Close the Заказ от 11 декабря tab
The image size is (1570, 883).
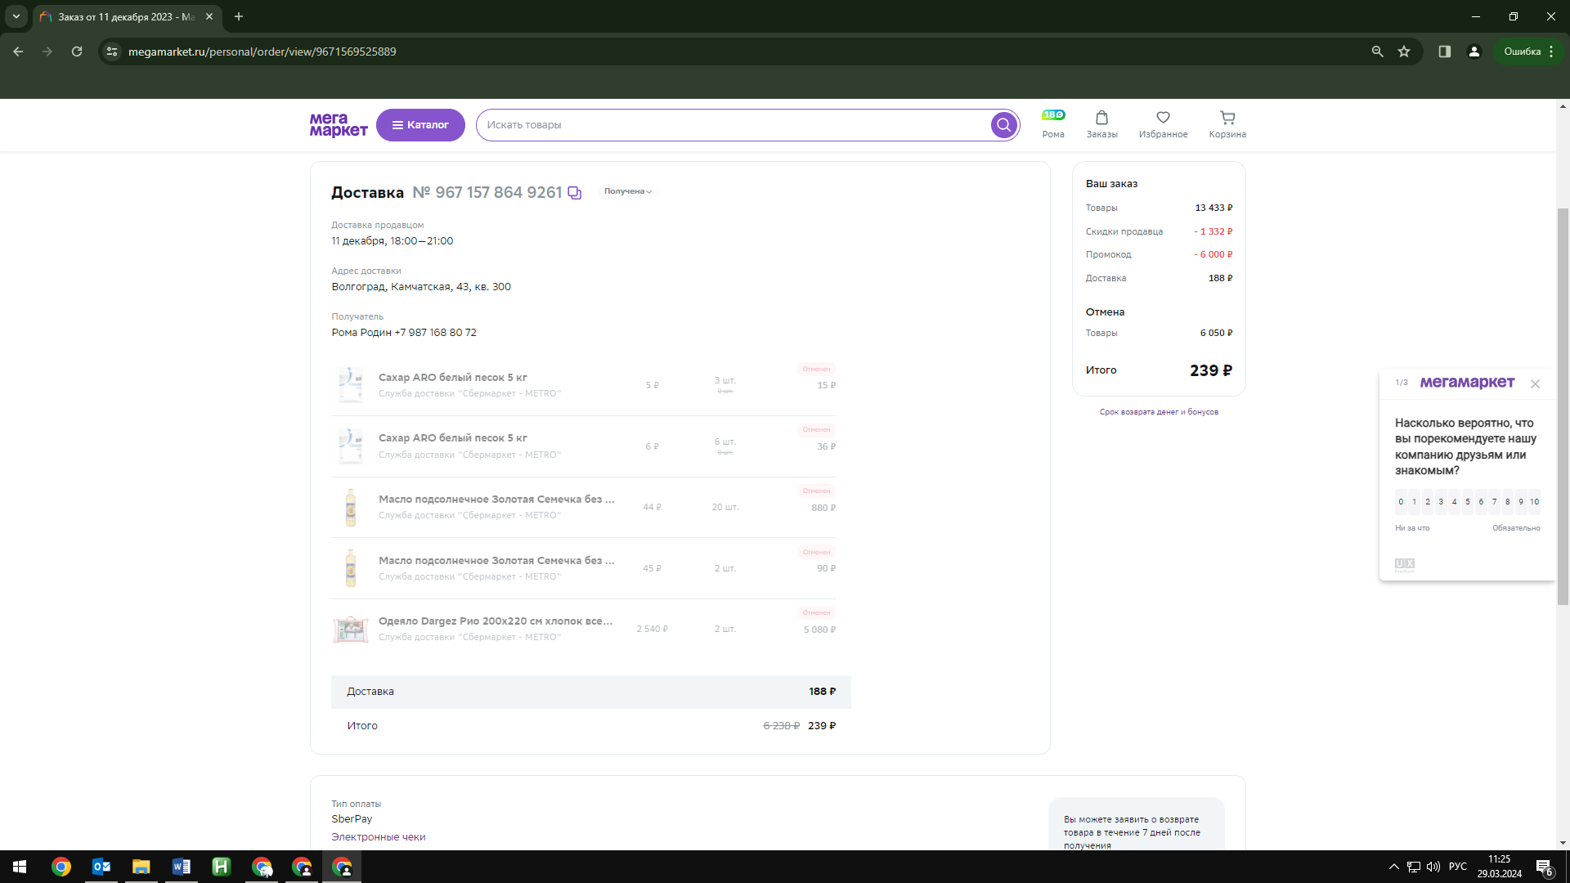point(209,16)
